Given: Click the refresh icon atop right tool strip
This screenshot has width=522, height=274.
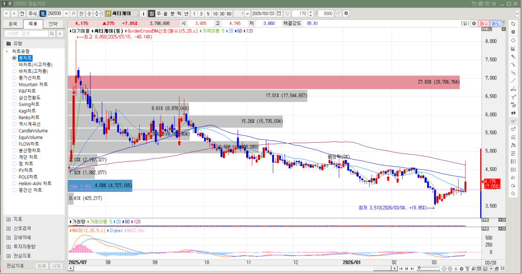Looking at the screenshot, I should pos(513,23).
